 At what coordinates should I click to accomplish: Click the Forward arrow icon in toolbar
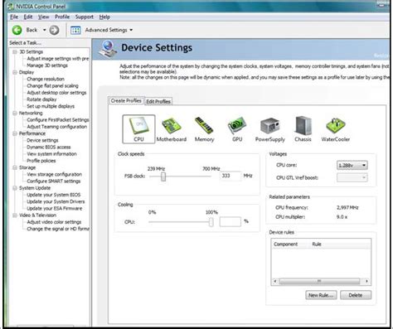click(x=54, y=30)
